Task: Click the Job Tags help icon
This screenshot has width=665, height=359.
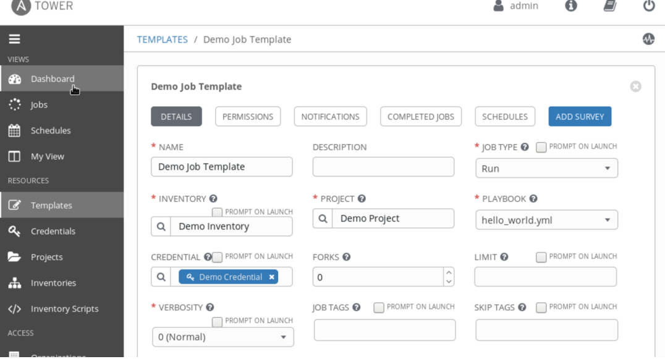Action: (356, 307)
